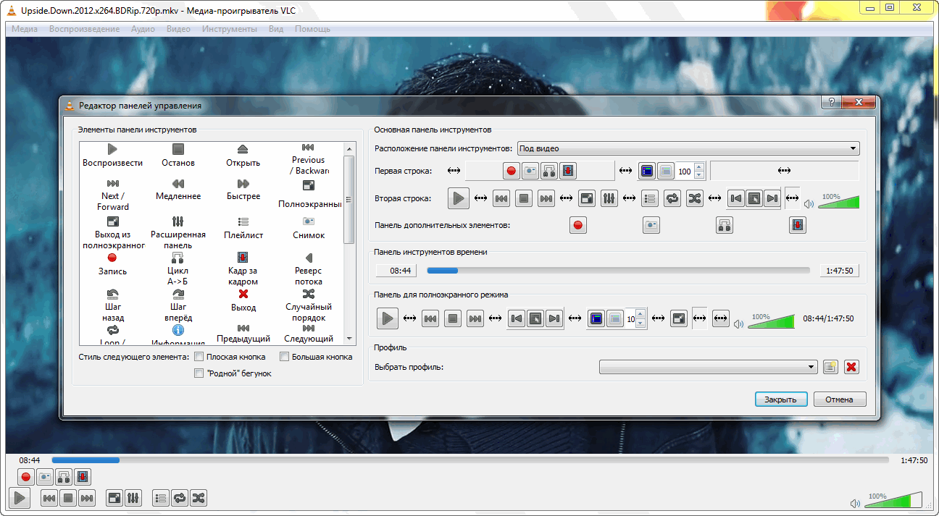Click the Цикл А->Б loop icon
This screenshot has width=939, height=516.
tap(178, 258)
